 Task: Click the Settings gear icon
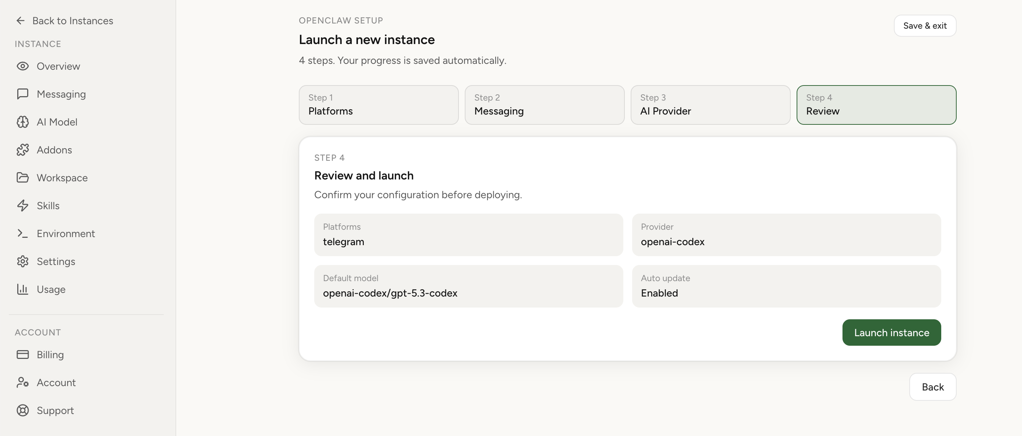click(x=23, y=261)
